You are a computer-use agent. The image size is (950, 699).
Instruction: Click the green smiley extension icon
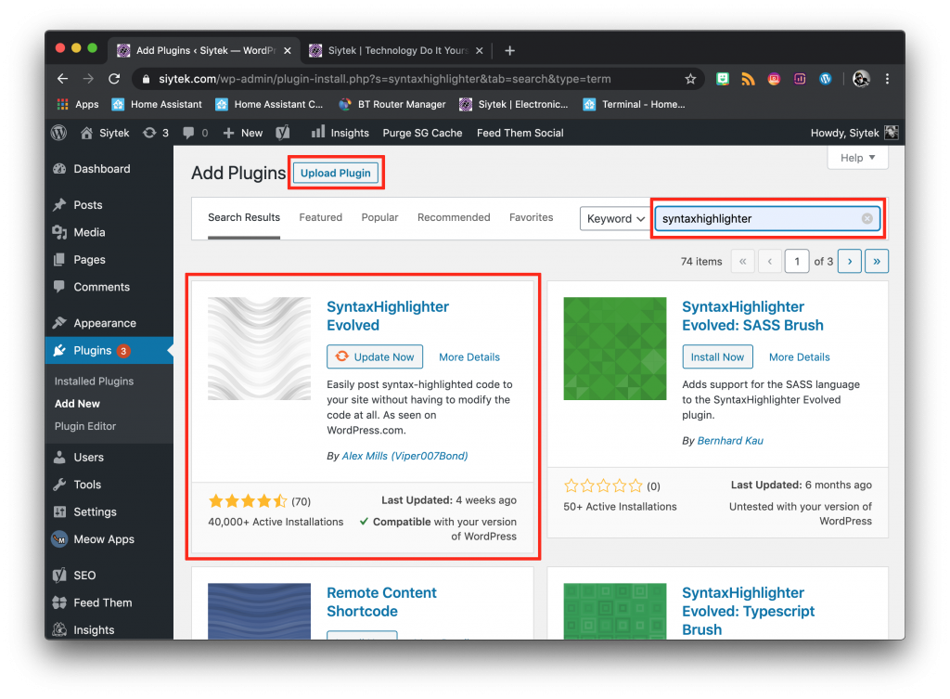722,79
